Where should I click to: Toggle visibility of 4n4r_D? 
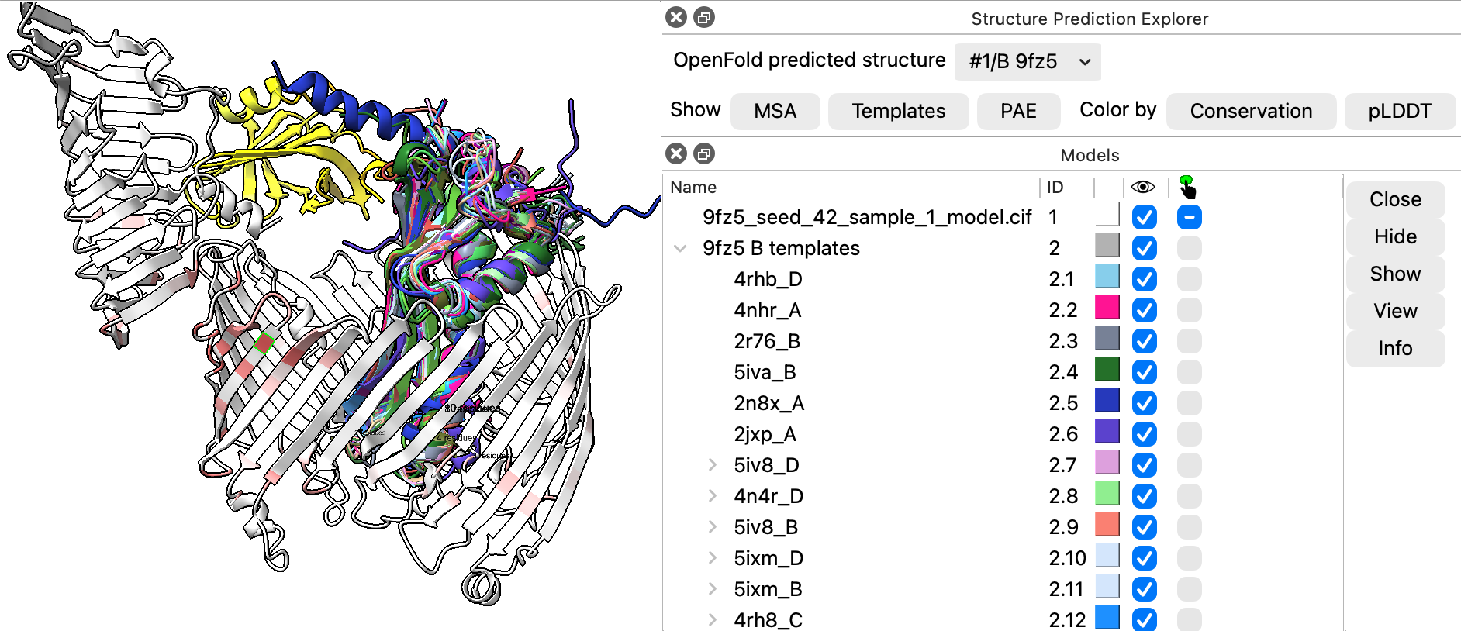tap(1144, 496)
